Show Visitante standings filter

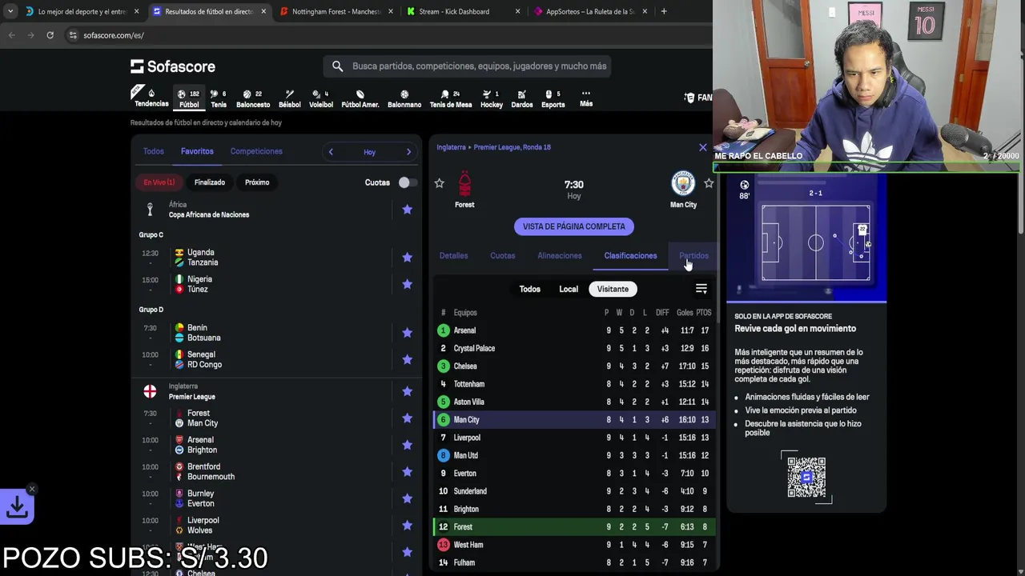click(613, 289)
